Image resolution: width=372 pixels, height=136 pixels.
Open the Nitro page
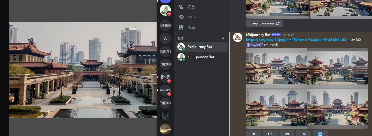point(202,17)
